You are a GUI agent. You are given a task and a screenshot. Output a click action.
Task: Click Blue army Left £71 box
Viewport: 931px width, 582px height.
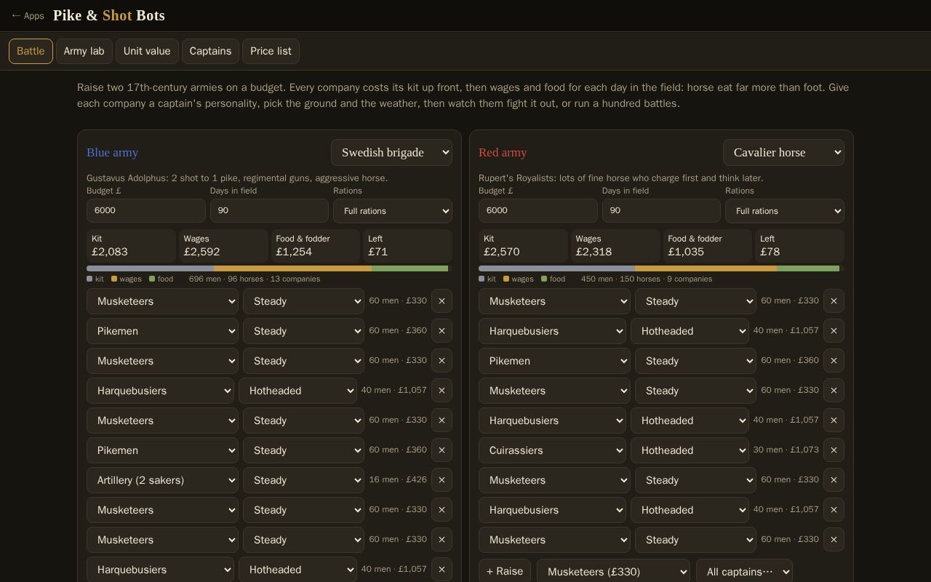[407, 246]
